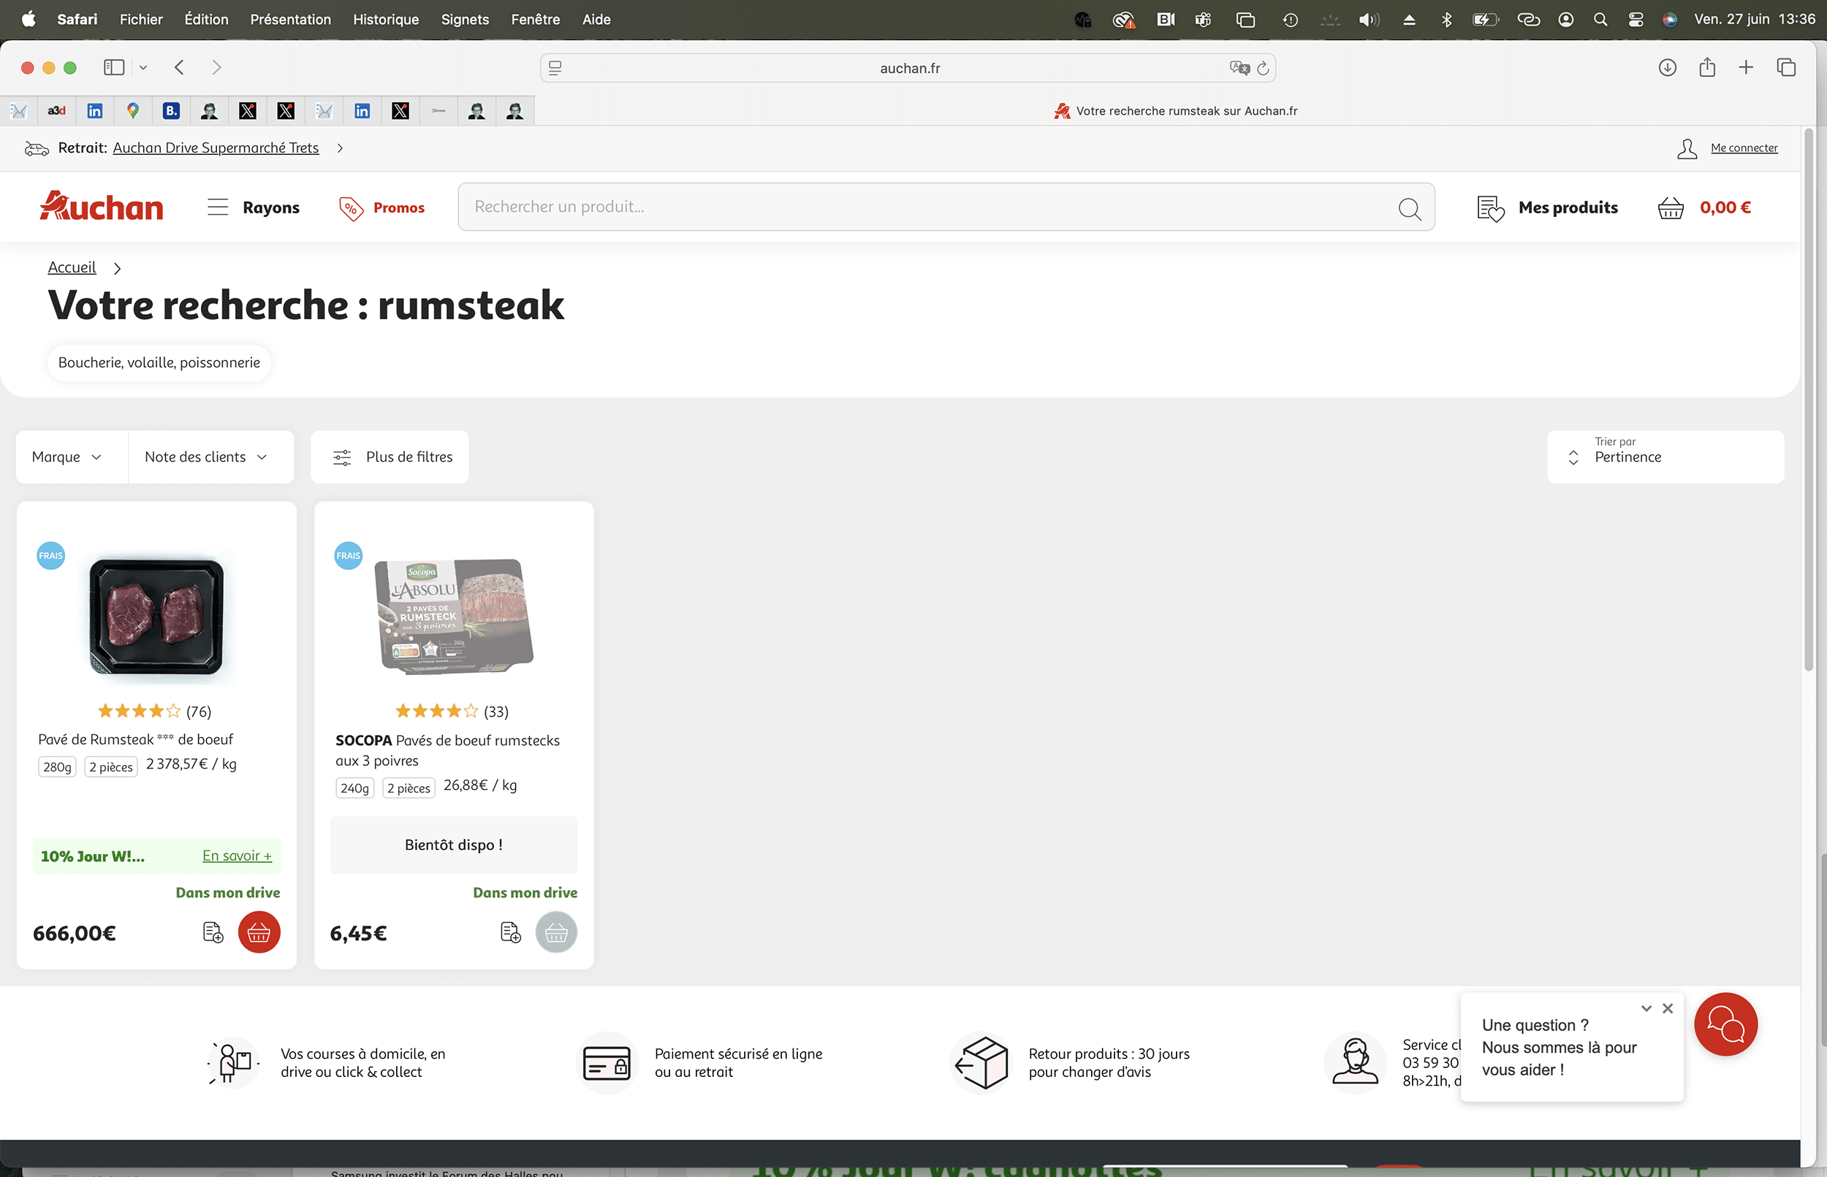Image resolution: width=1827 pixels, height=1177 pixels.
Task: Go to Accueil breadcrumb link
Action: tap(72, 267)
